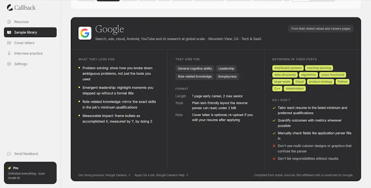The height and width of the screenshot is (188, 371).
Task: Select the Sample library book icon
Action: pos(9,32)
